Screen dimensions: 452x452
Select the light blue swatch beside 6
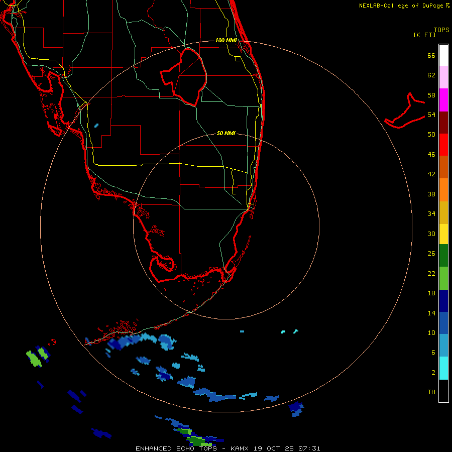pyautogui.click(x=443, y=346)
